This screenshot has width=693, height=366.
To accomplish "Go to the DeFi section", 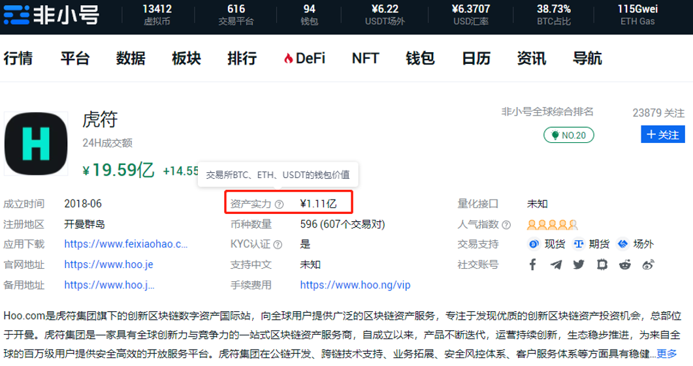I will point(304,58).
